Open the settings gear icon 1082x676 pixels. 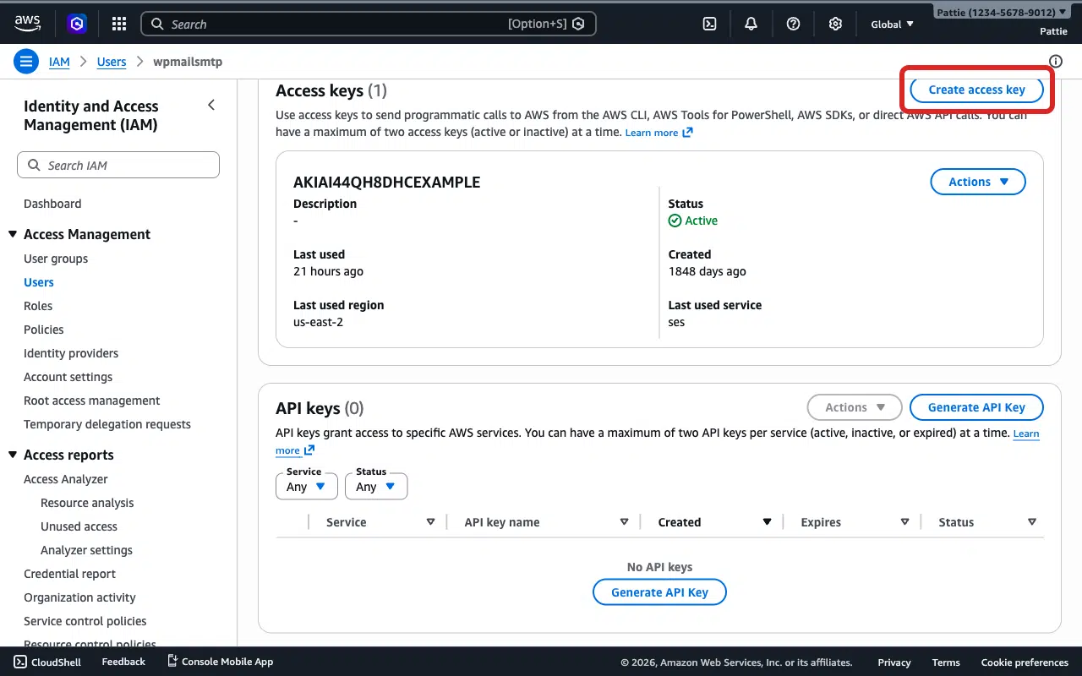(x=835, y=24)
